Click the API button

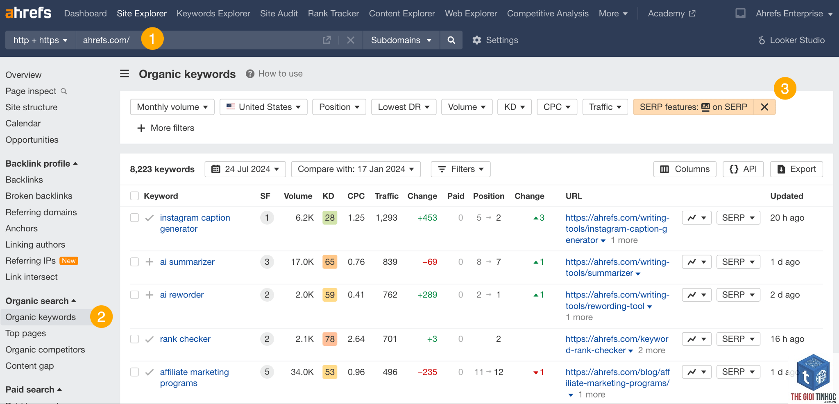743,169
